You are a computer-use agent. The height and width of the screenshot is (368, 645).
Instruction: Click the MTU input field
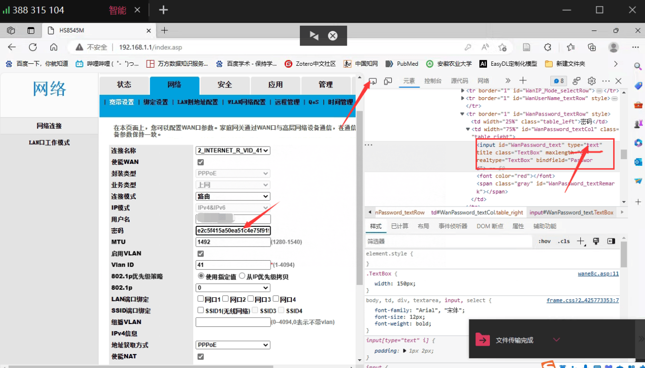tap(233, 242)
